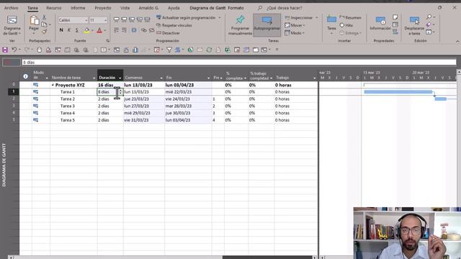This screenshot has height=259, width=461.
Task: Click the Format Painter brush icon
Action: 45,32
